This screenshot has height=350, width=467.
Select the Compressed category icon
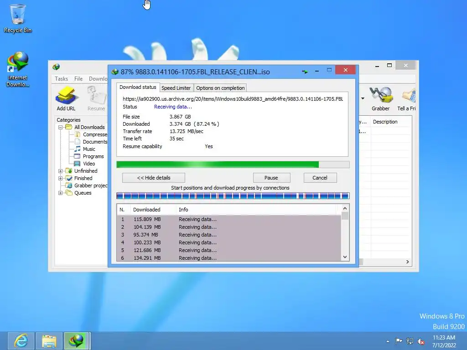pyautogui.click(x=78, y=134)
